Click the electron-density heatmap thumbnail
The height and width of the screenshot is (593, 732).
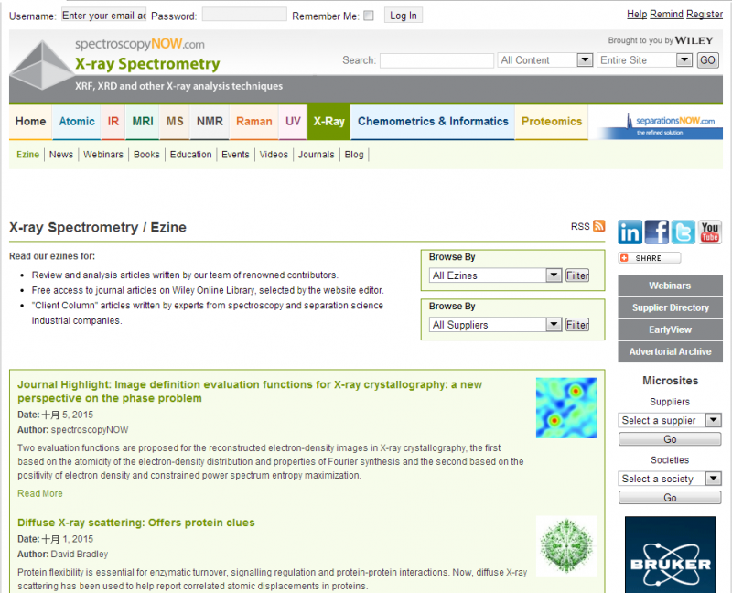click(x=566, y=407)
